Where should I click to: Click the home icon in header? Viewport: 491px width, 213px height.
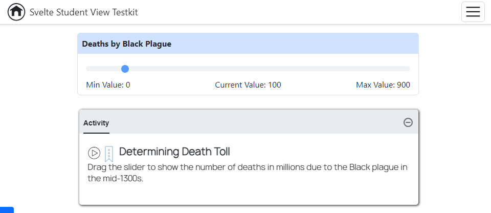[16, 12]
